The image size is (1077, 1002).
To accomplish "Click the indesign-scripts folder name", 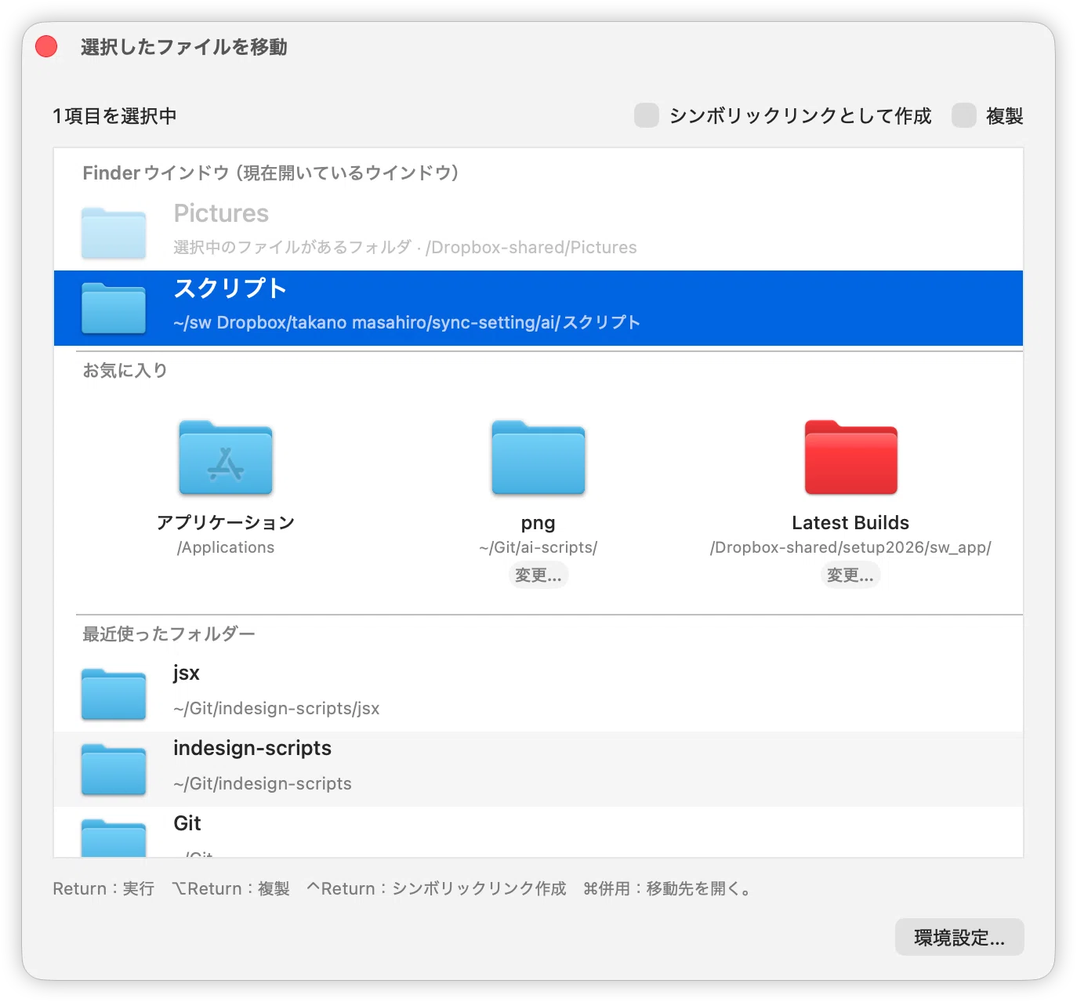I will [x=252, y=748].
